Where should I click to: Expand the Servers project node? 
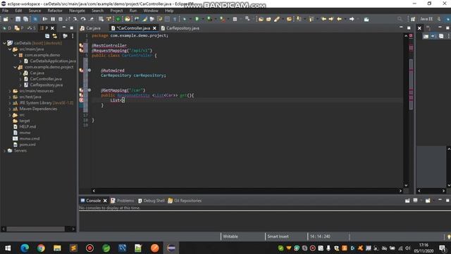[4, 150]
